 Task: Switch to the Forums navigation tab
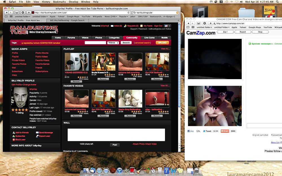71,38
